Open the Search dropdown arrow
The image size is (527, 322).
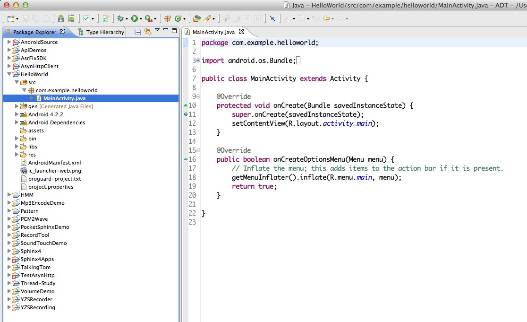pyautogui.click(x=213, y=19)
